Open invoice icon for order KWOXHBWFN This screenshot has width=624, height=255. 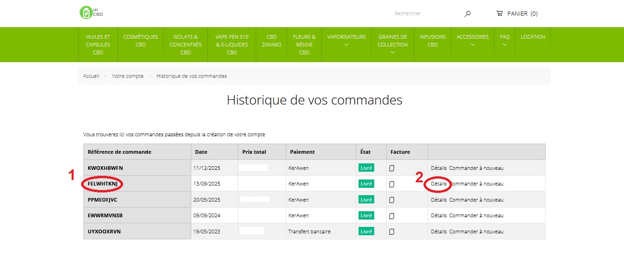coord(392,168)
